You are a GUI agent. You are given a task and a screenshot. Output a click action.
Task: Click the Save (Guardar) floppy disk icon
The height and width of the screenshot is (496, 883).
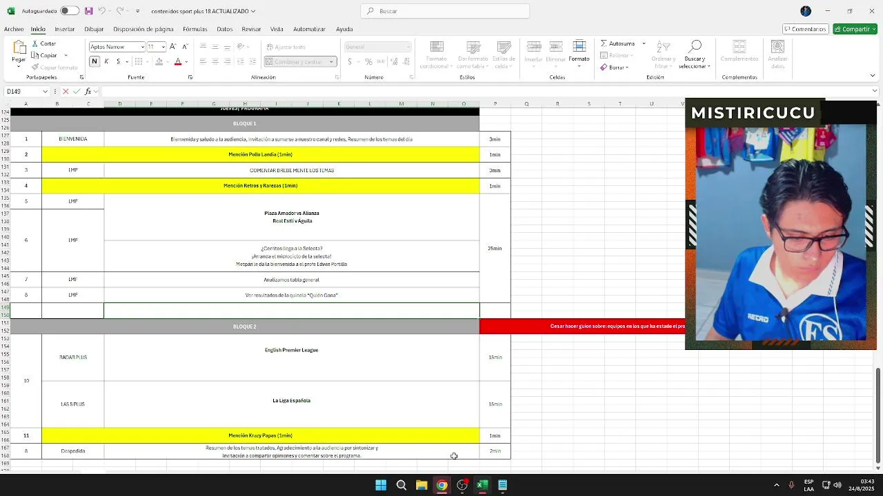88,11
